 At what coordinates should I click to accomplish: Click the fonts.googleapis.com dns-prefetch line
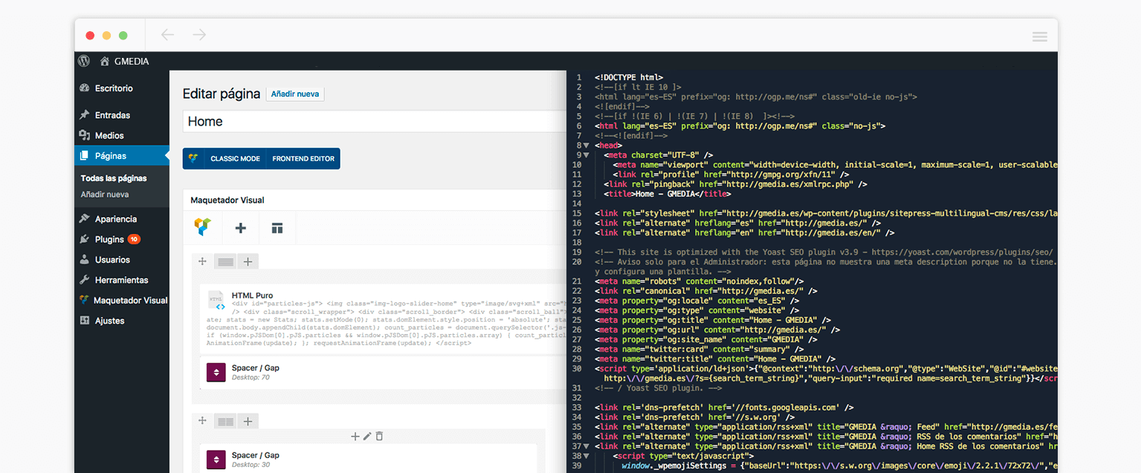724,407
